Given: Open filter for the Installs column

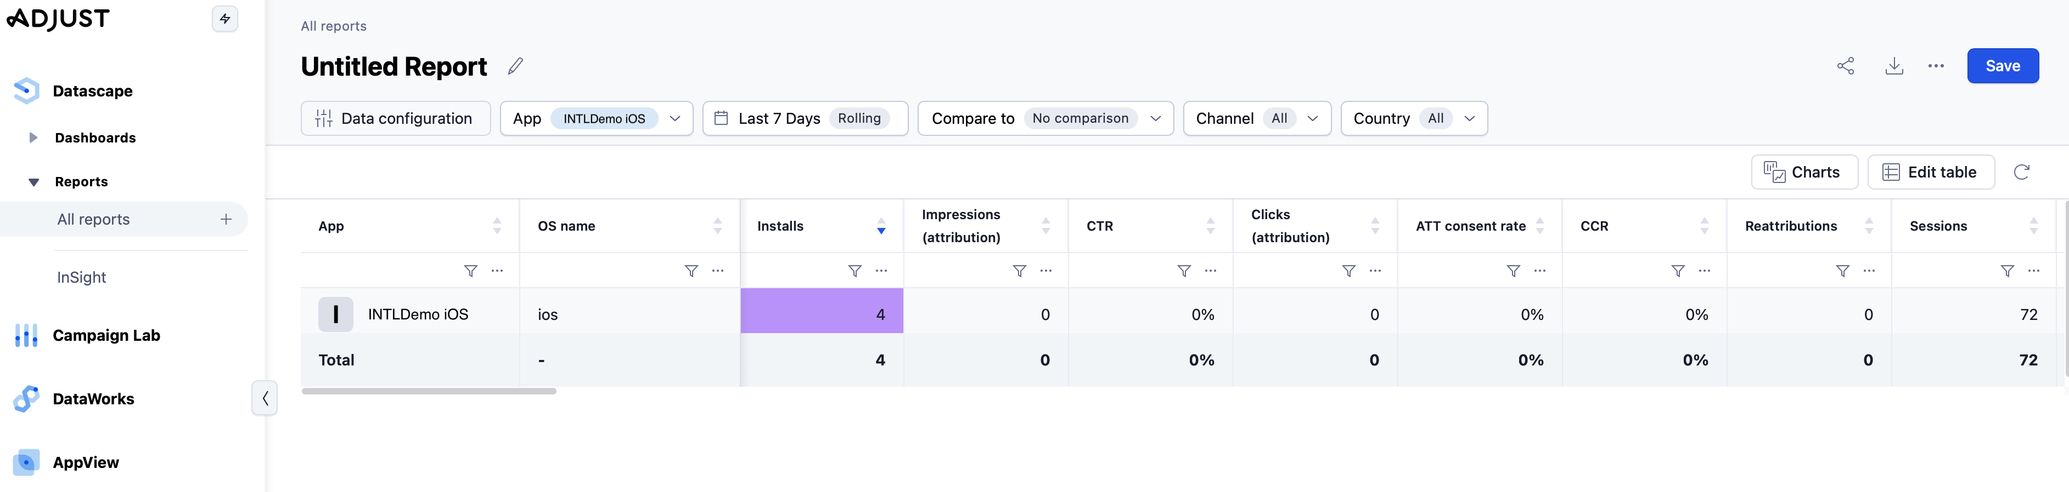Looking at the screenshot, I should pyautogui.click(x=854, y=271).
